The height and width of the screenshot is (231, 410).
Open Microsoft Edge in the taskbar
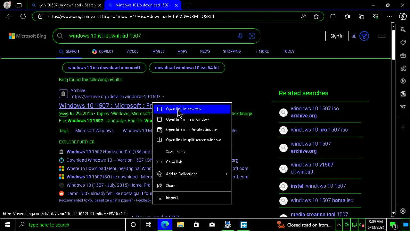[165, 225]
